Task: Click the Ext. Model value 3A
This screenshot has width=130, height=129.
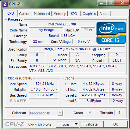Action: click(77, 60)
